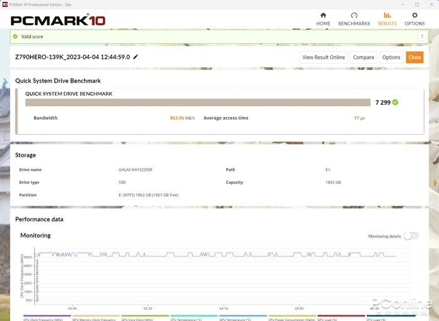Click the QUICK SYSTEM DRIVE BENCHMARK caption above bar
This screenshot has width=439, height=321.
pos(69,94)
